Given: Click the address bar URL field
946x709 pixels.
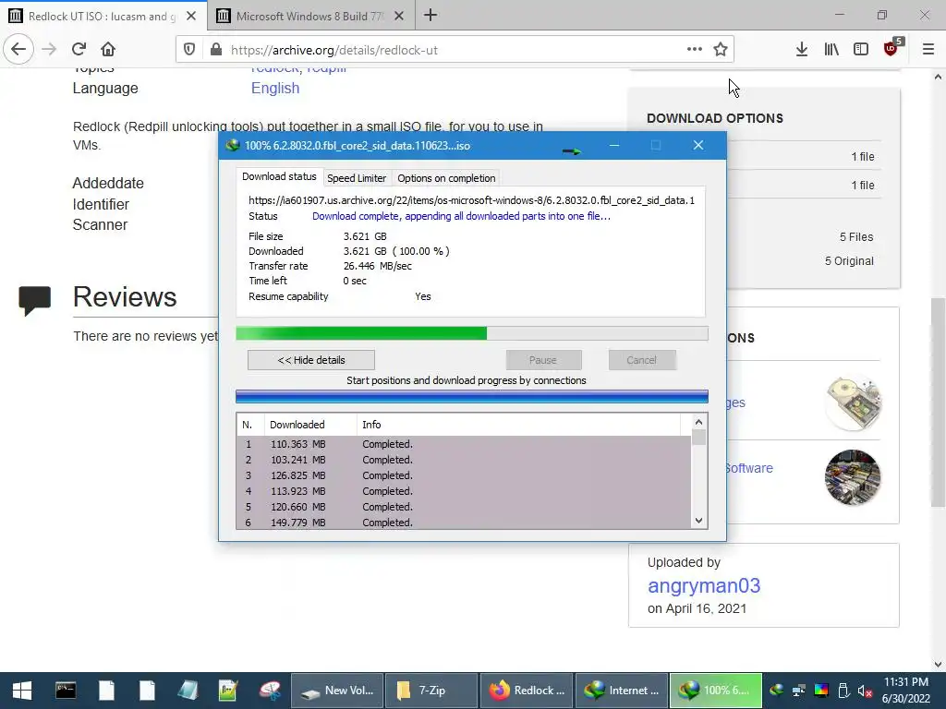Looking at the screenshot, I should (x=453, y=50).
